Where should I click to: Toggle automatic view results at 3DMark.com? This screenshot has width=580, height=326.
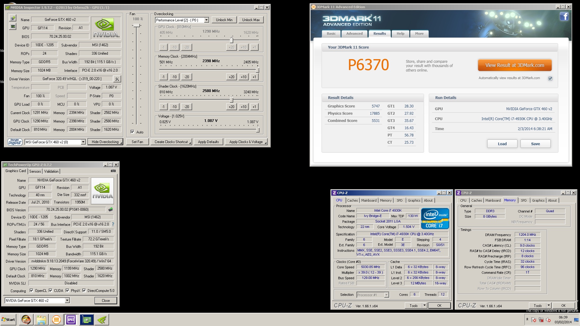tap(550, 78)
